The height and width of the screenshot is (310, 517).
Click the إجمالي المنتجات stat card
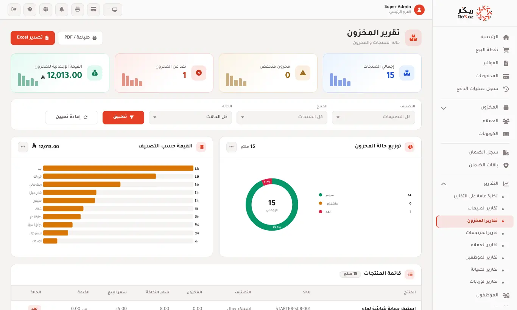click(x=372, y=73)
